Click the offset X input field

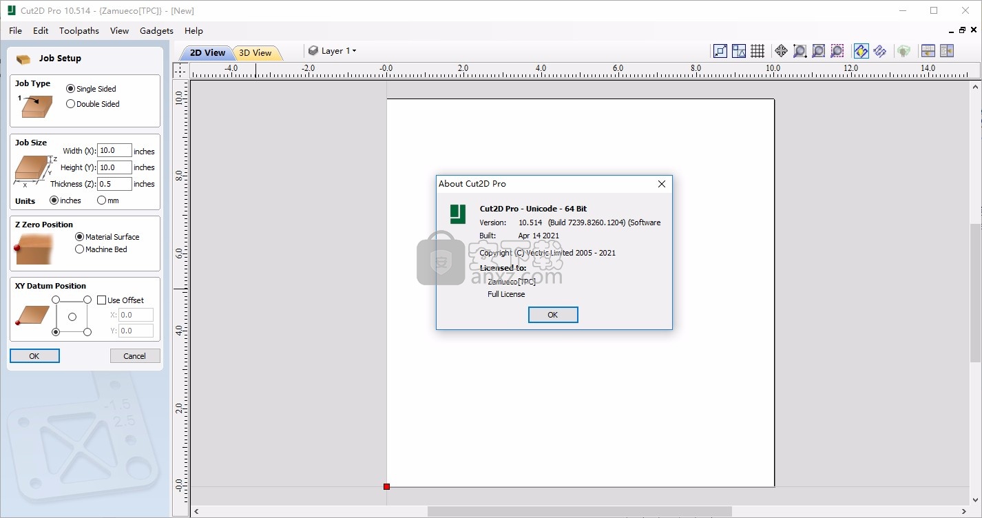(136, 315)
